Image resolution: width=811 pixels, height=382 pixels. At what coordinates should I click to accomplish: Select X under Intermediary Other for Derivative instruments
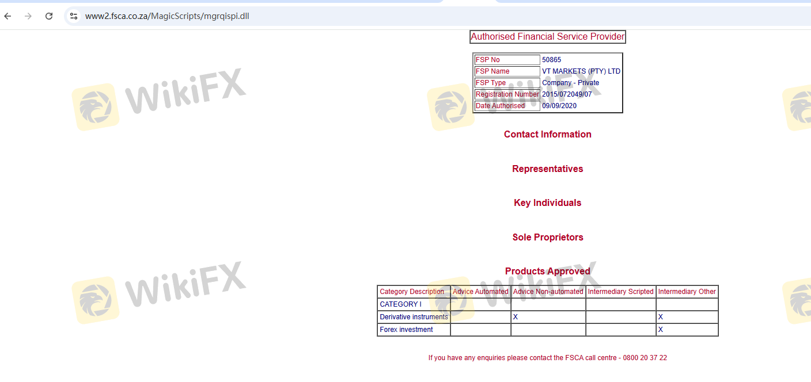(661, 317)
